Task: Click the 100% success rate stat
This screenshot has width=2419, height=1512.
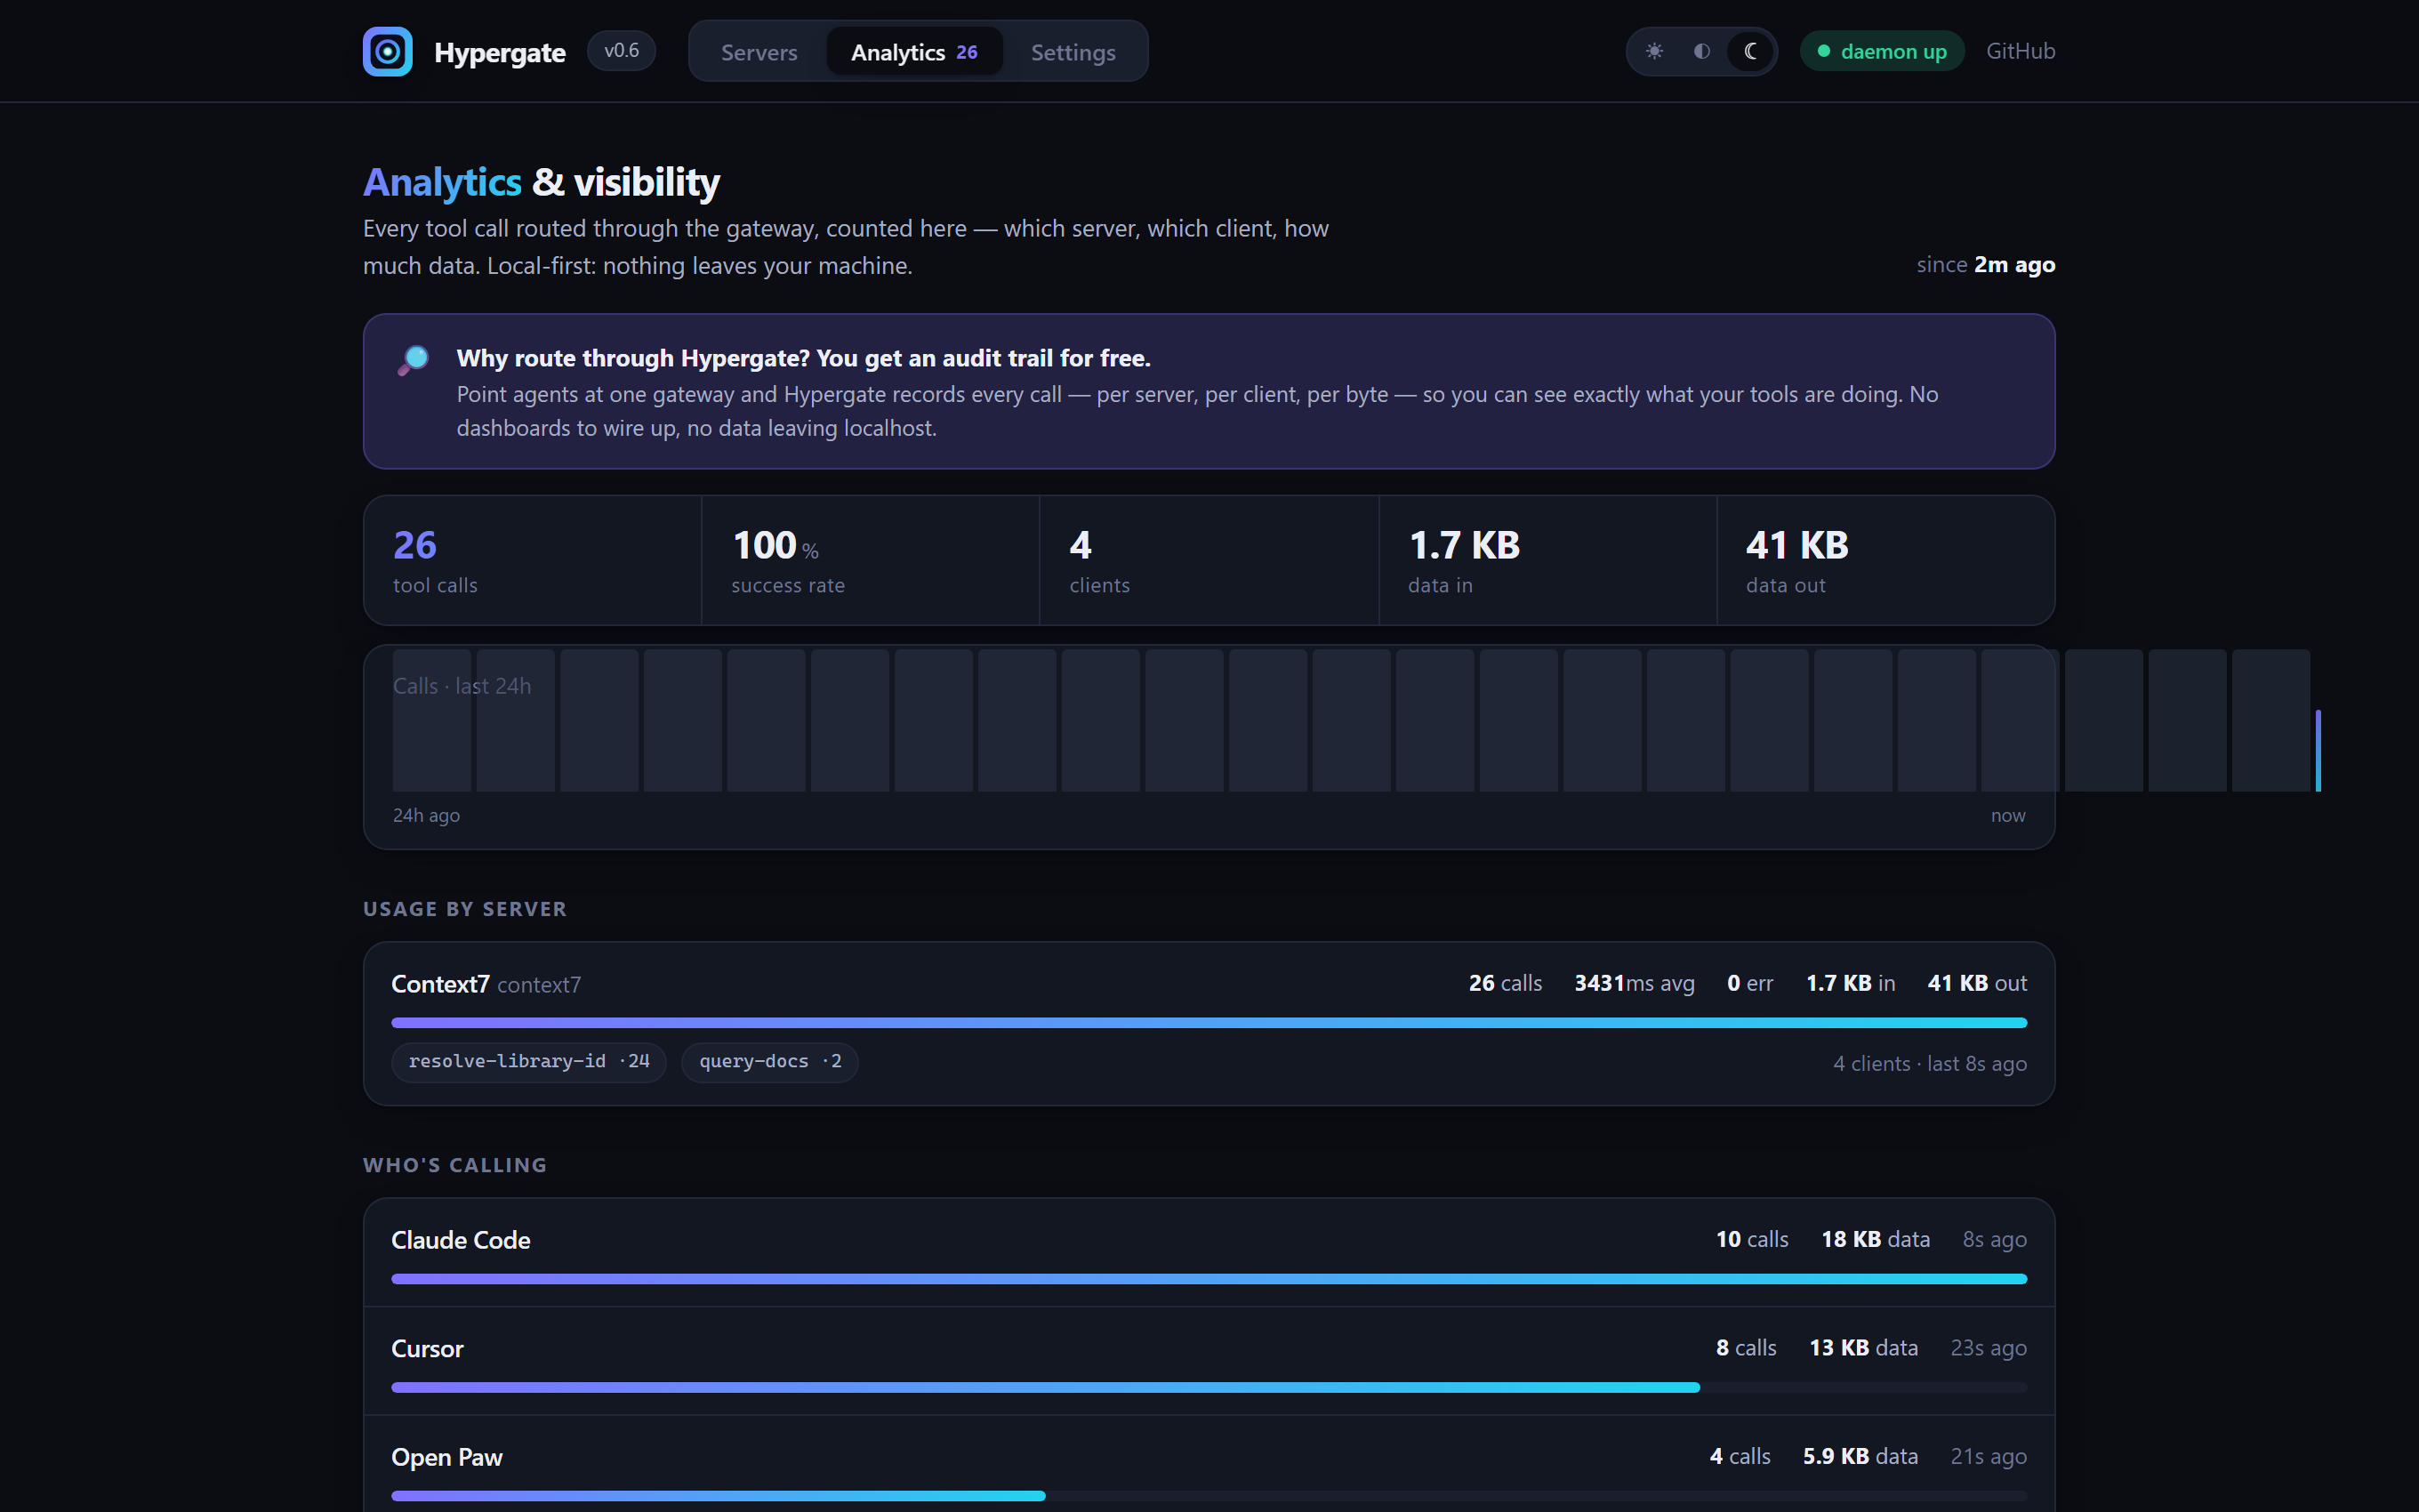Action: pyautogui.click(x=871, y=560)
